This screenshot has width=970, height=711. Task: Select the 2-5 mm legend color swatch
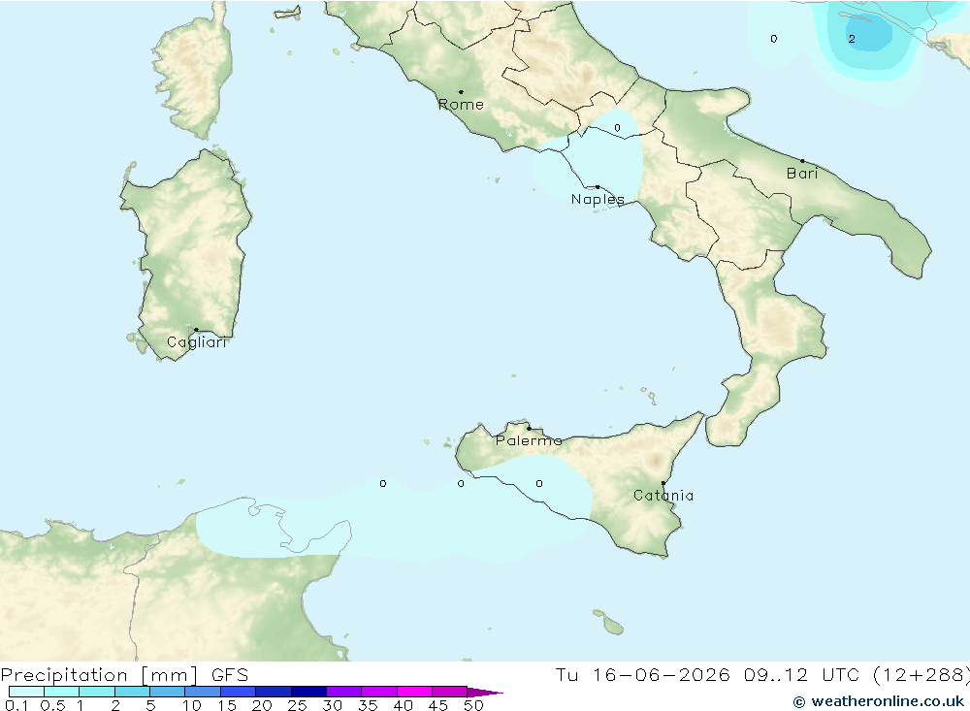[132, 692]
